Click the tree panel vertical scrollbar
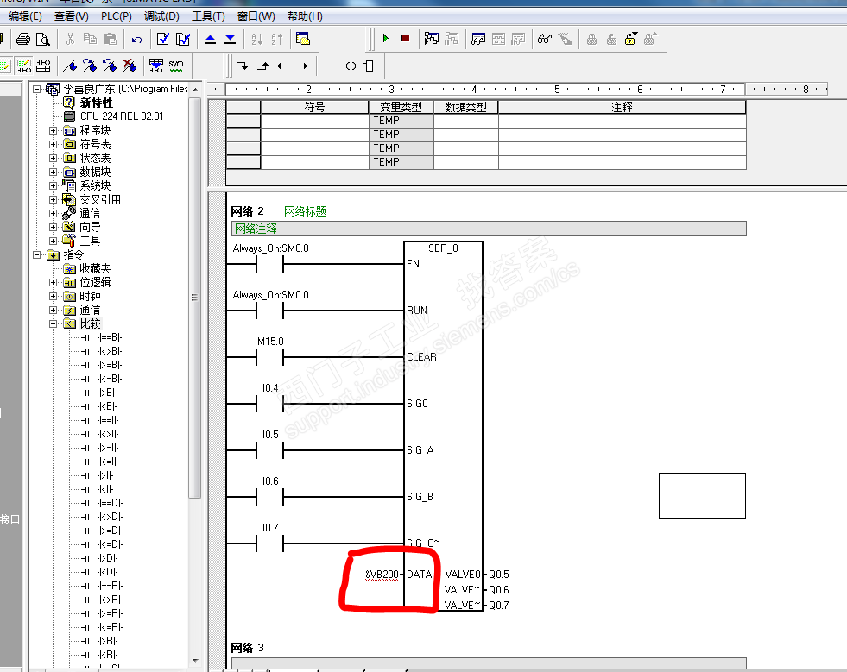Image resolution: width=847 pixels, height=672 pixels. pyautogui.click(x=195, y=297)
